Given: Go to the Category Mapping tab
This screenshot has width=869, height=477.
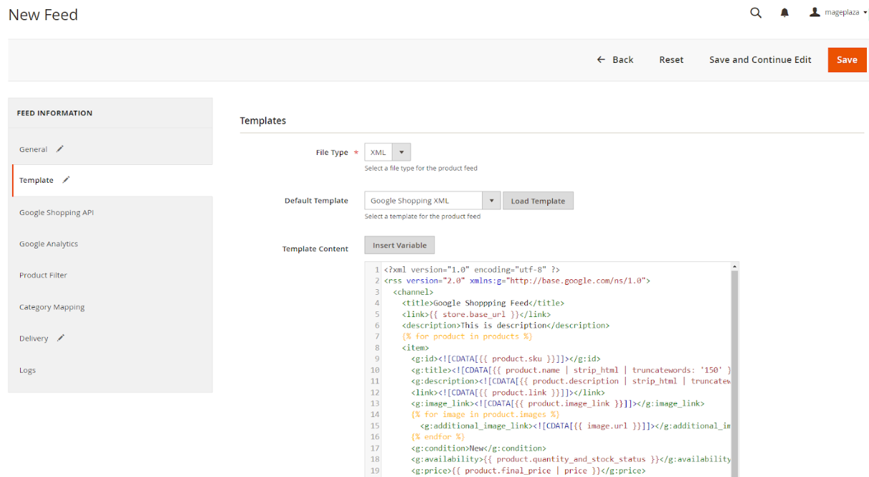Looking at the screenshot, I should click(x=51, y=307).
